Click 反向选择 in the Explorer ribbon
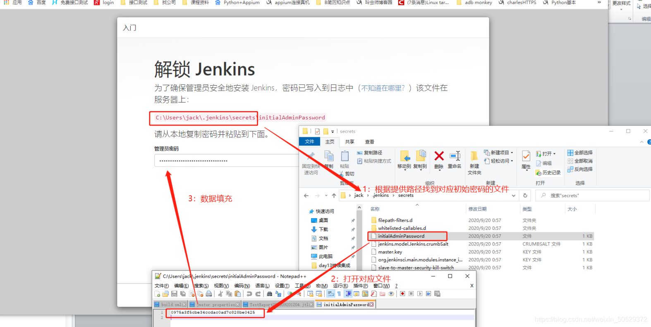The image size is (651, 327). click(x=580, y=169)
